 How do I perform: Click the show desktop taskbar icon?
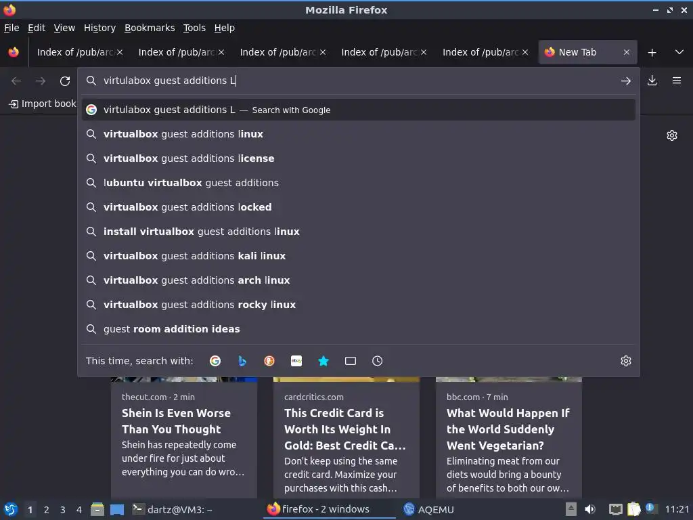[117, 509]
